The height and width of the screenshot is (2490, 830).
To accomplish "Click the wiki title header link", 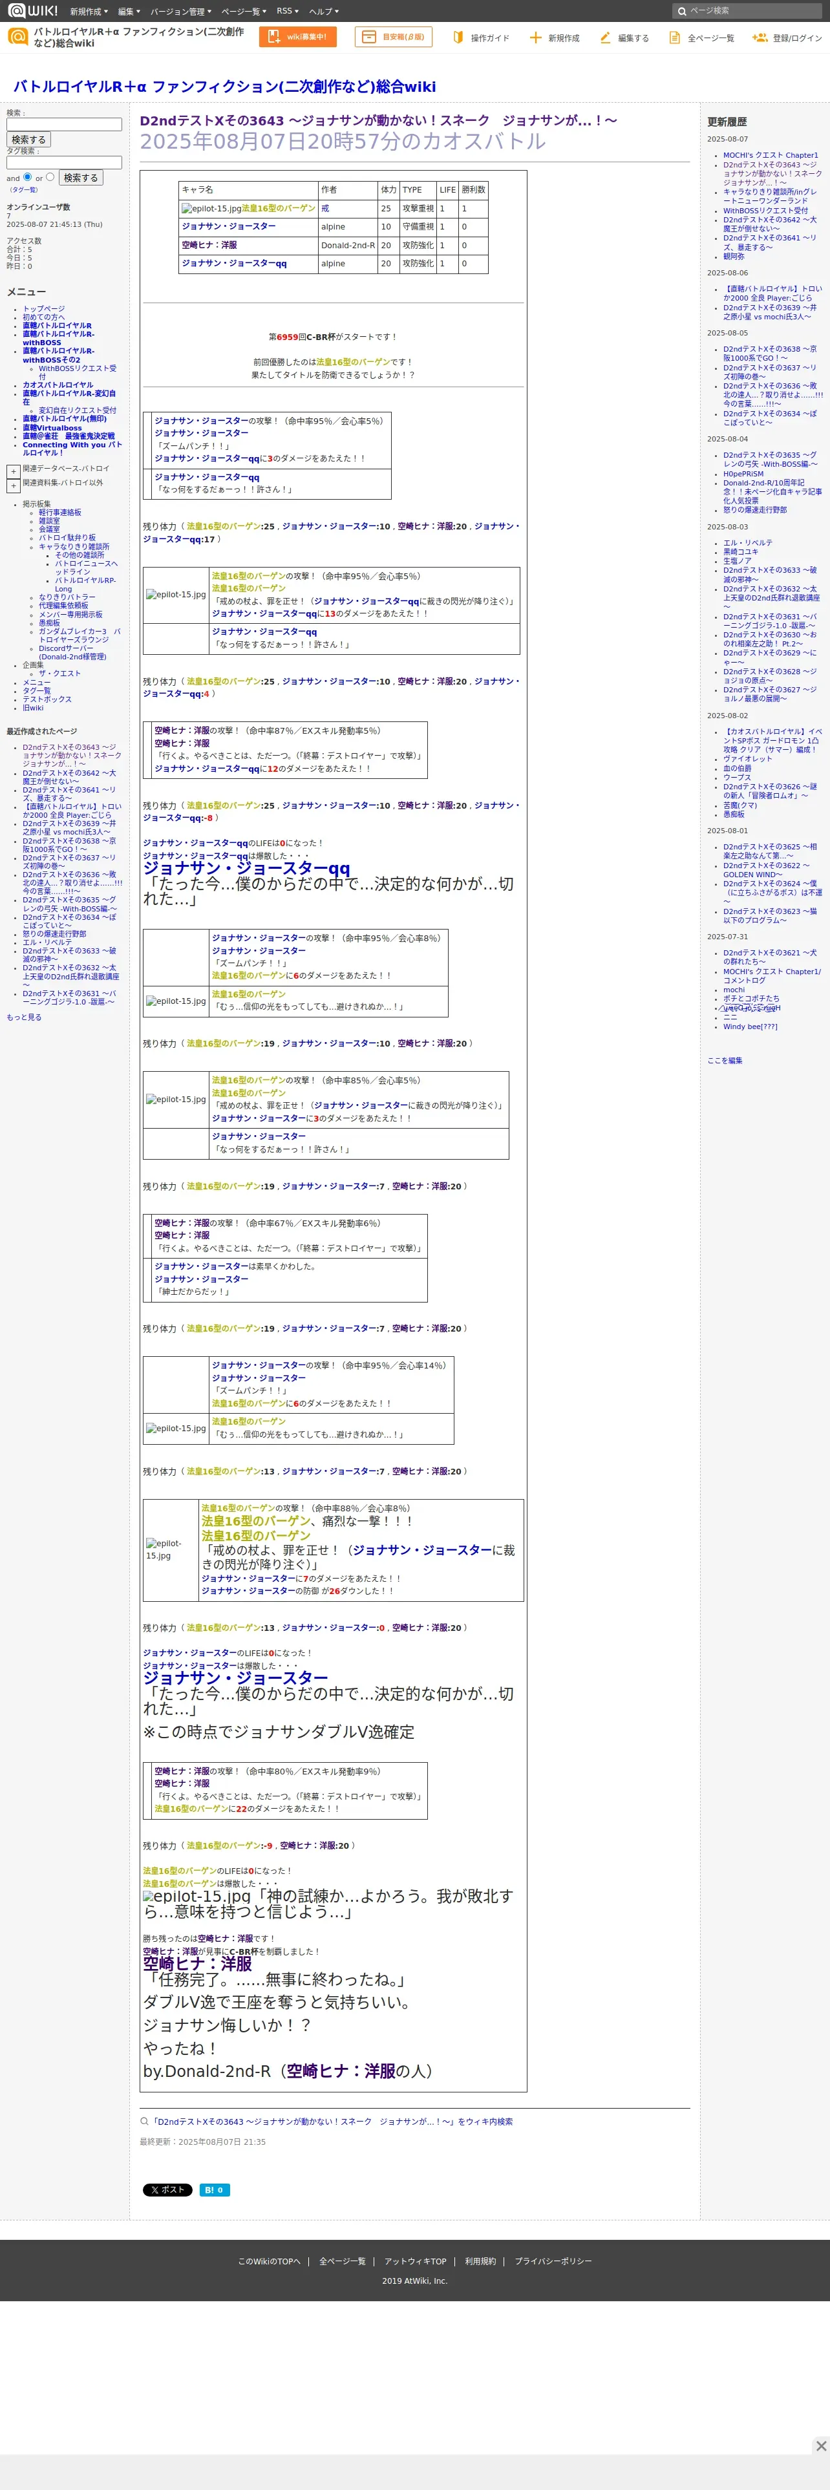I will [x=224, y=87].
